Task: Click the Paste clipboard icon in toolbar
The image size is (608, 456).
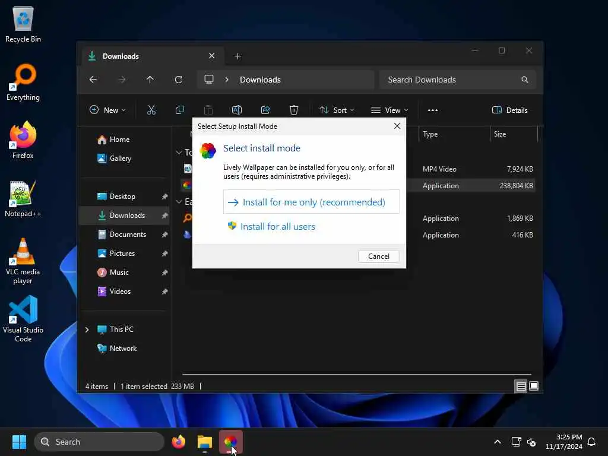Action: pos(208,110)
